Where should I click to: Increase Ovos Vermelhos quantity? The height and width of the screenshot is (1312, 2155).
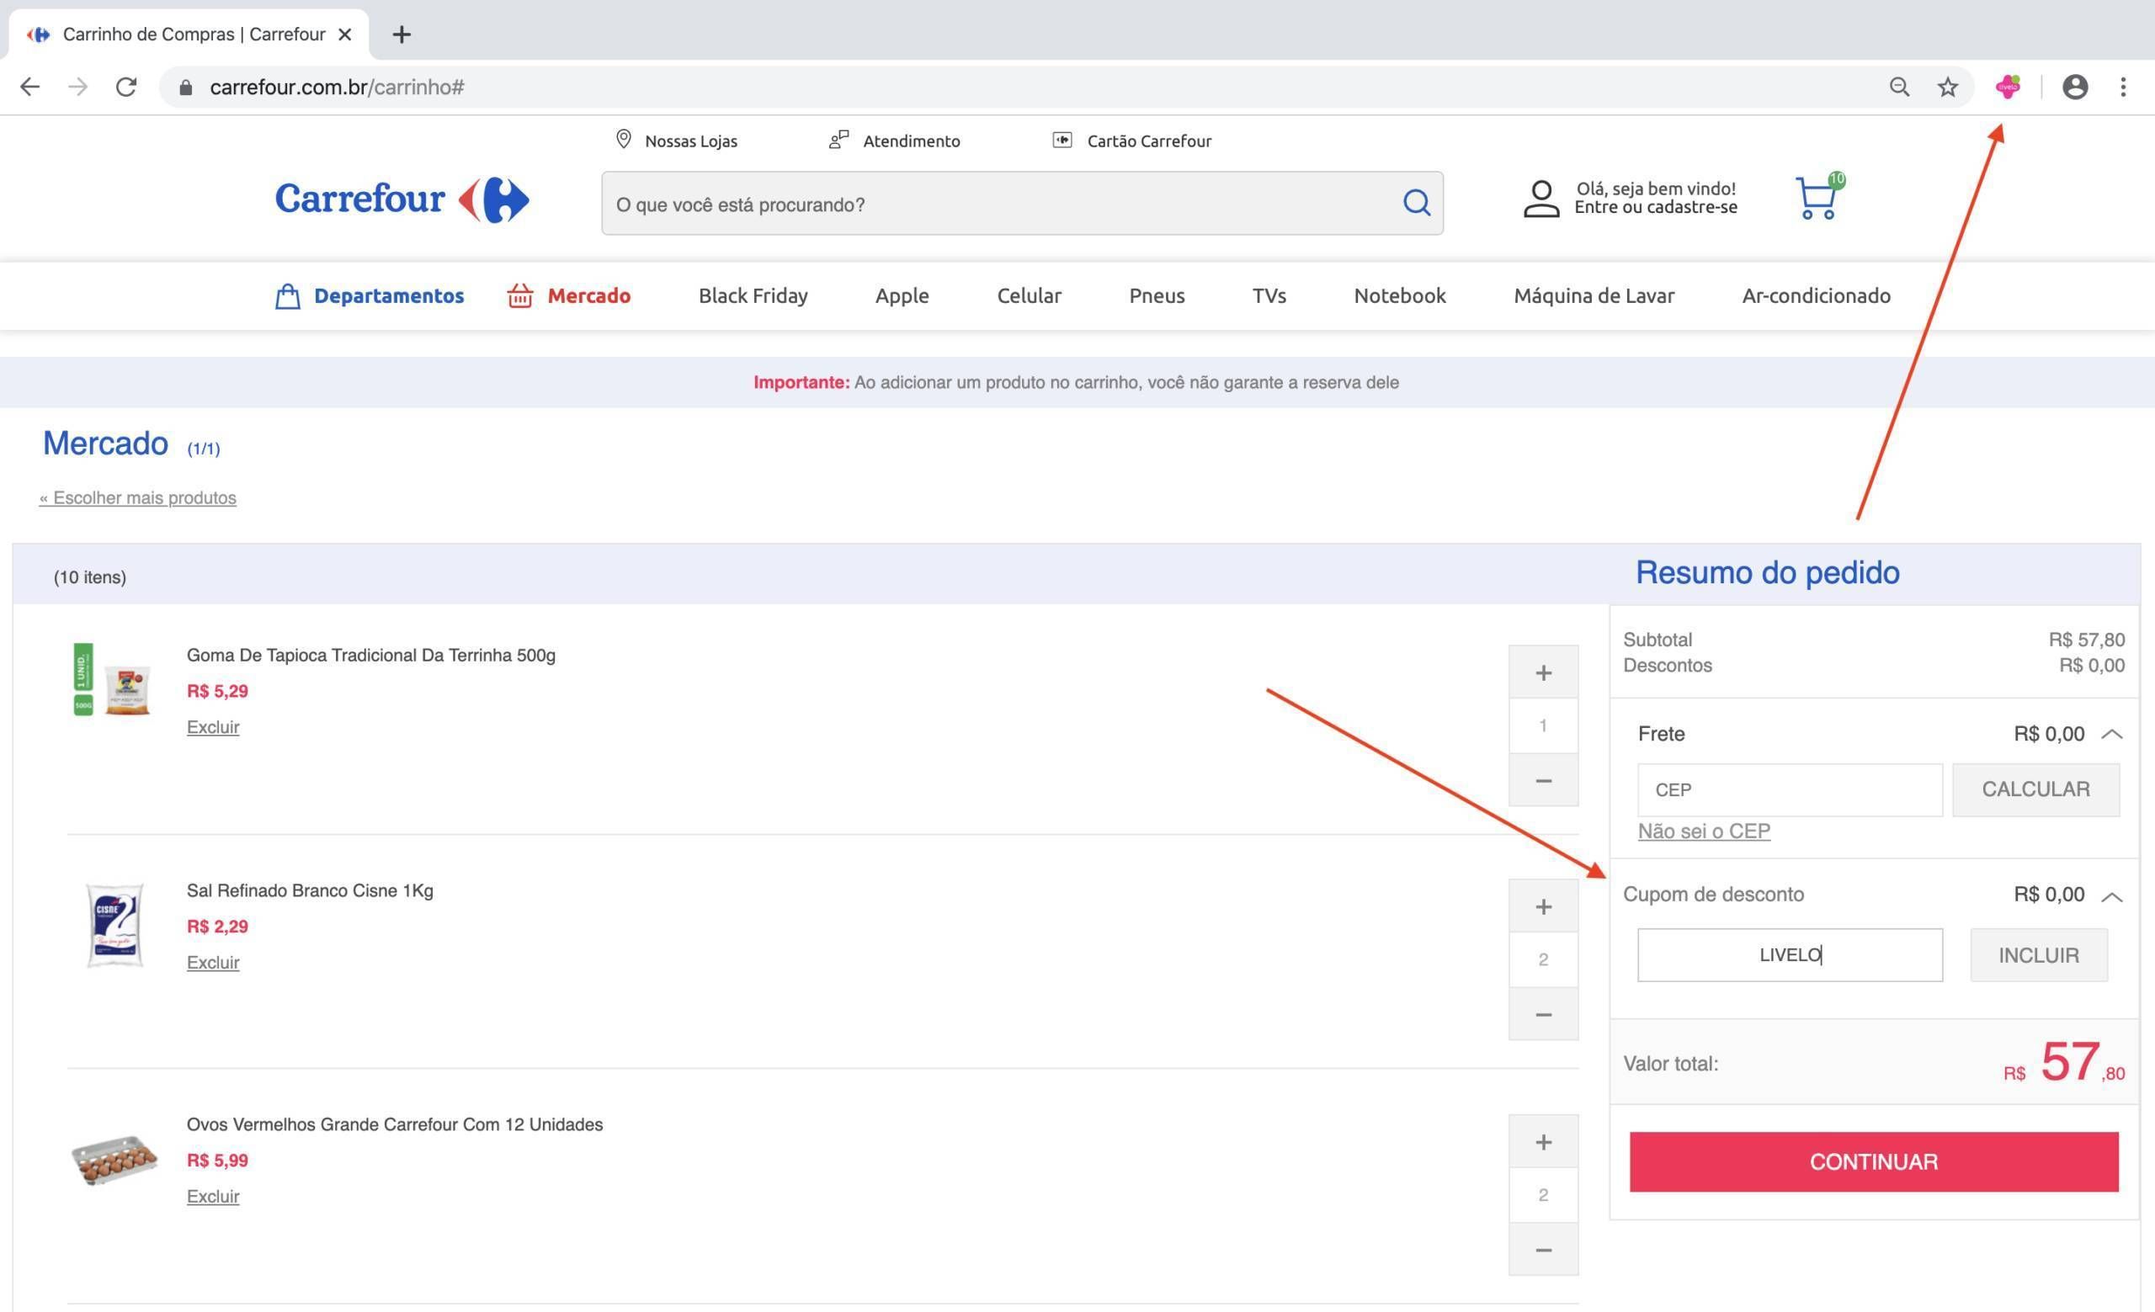(1543, 1141)
